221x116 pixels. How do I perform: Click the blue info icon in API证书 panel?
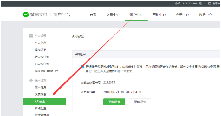coord(82,67)
